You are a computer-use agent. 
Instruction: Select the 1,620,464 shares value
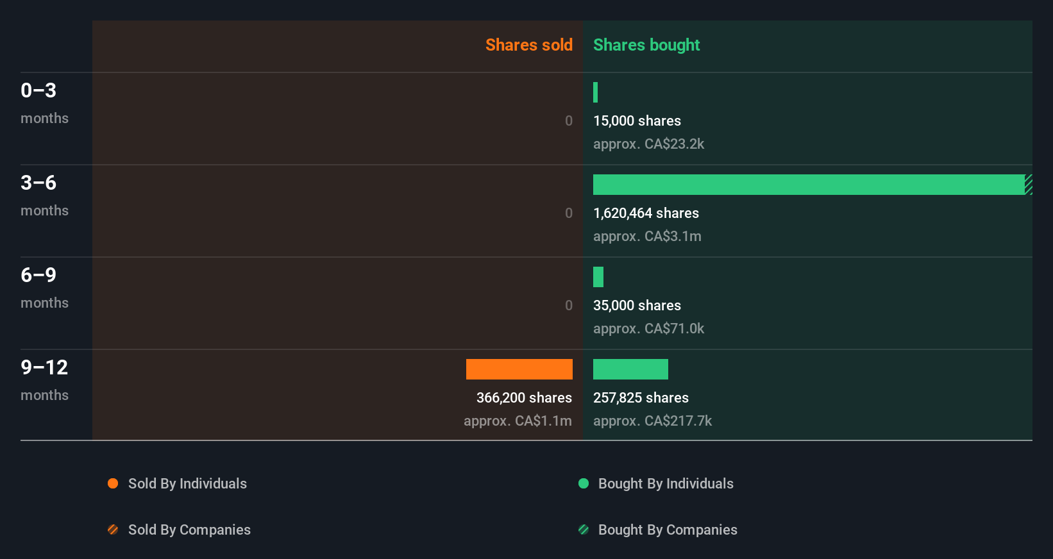(646, 213)
